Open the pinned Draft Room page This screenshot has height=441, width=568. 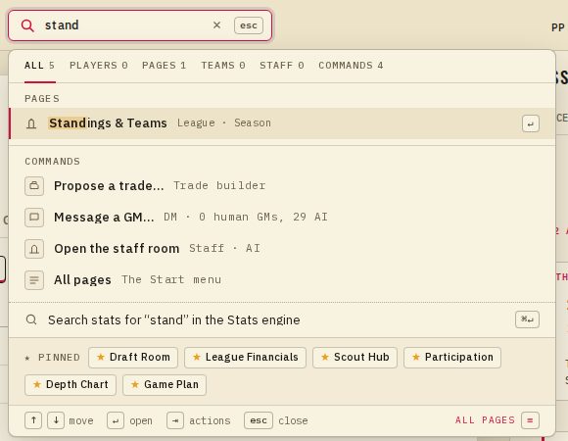(x=133, y=358)
